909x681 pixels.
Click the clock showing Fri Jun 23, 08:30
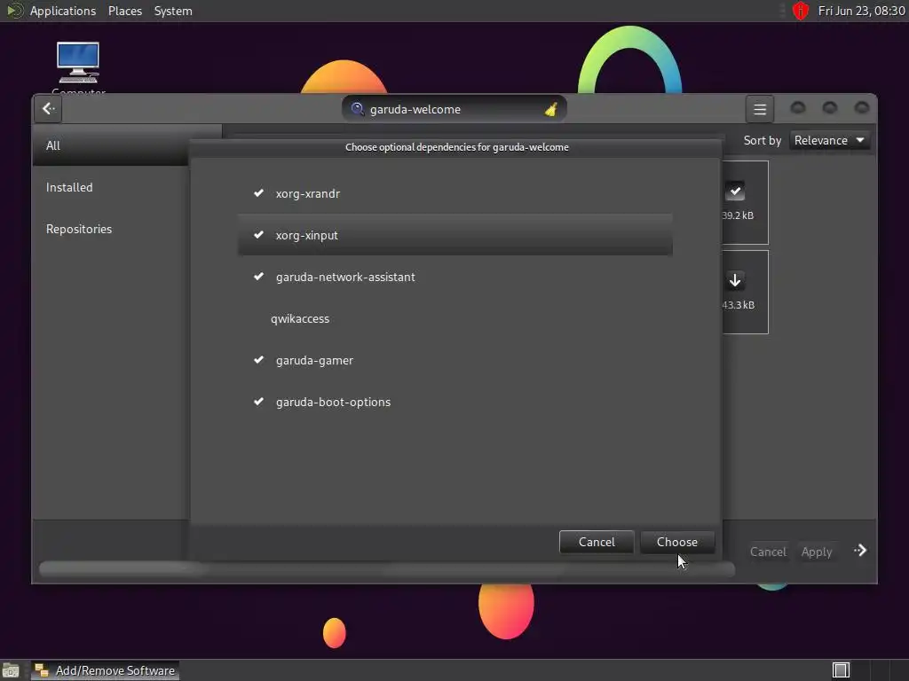click(x=861, y=11)
